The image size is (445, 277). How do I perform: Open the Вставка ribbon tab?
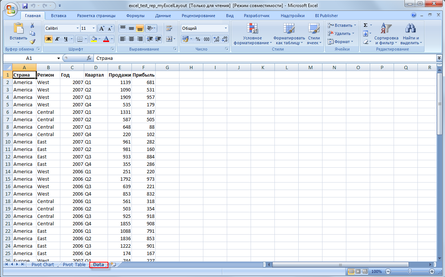tap(58, 16)
